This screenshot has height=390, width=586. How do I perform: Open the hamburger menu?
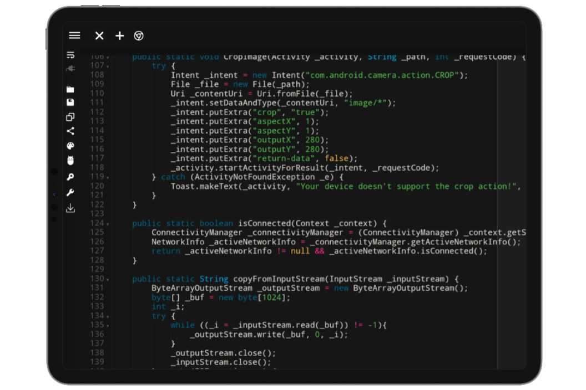pyautogui.click(x=74, y=35)
